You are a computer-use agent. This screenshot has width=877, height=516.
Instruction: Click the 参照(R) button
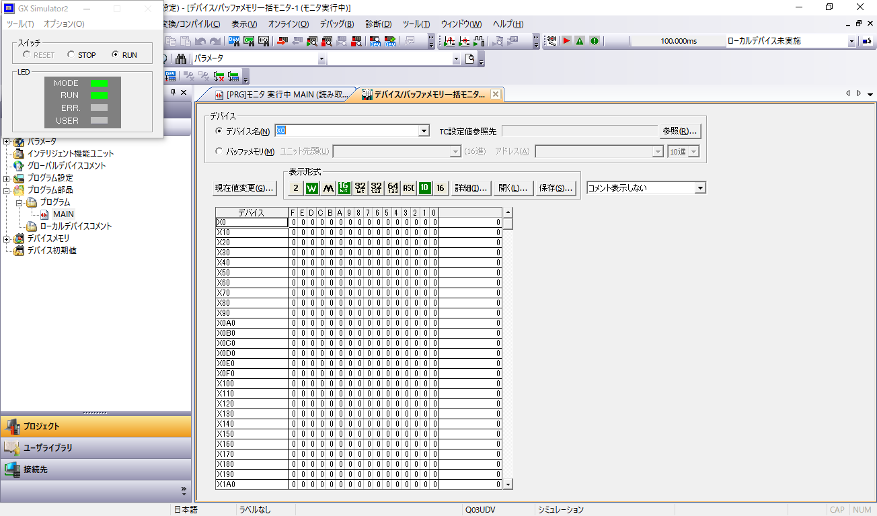(x=681, y=131)
